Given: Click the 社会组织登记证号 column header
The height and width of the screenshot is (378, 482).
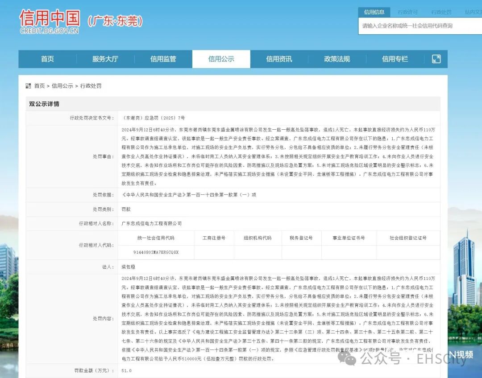Looking at the screenshot, I should click(x=408, y=238).
